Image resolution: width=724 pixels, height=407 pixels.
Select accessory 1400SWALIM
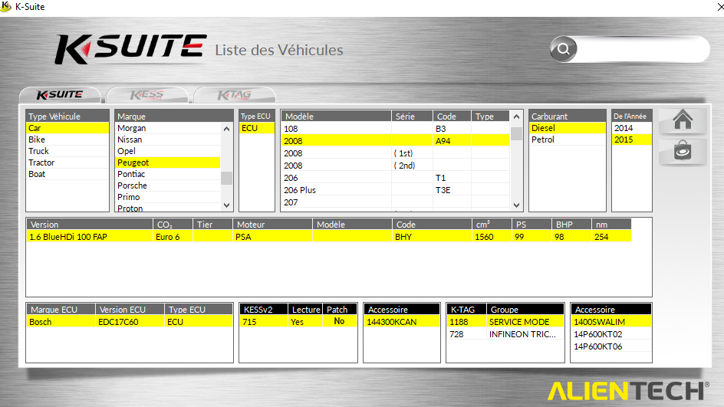[x=610, y=322]
